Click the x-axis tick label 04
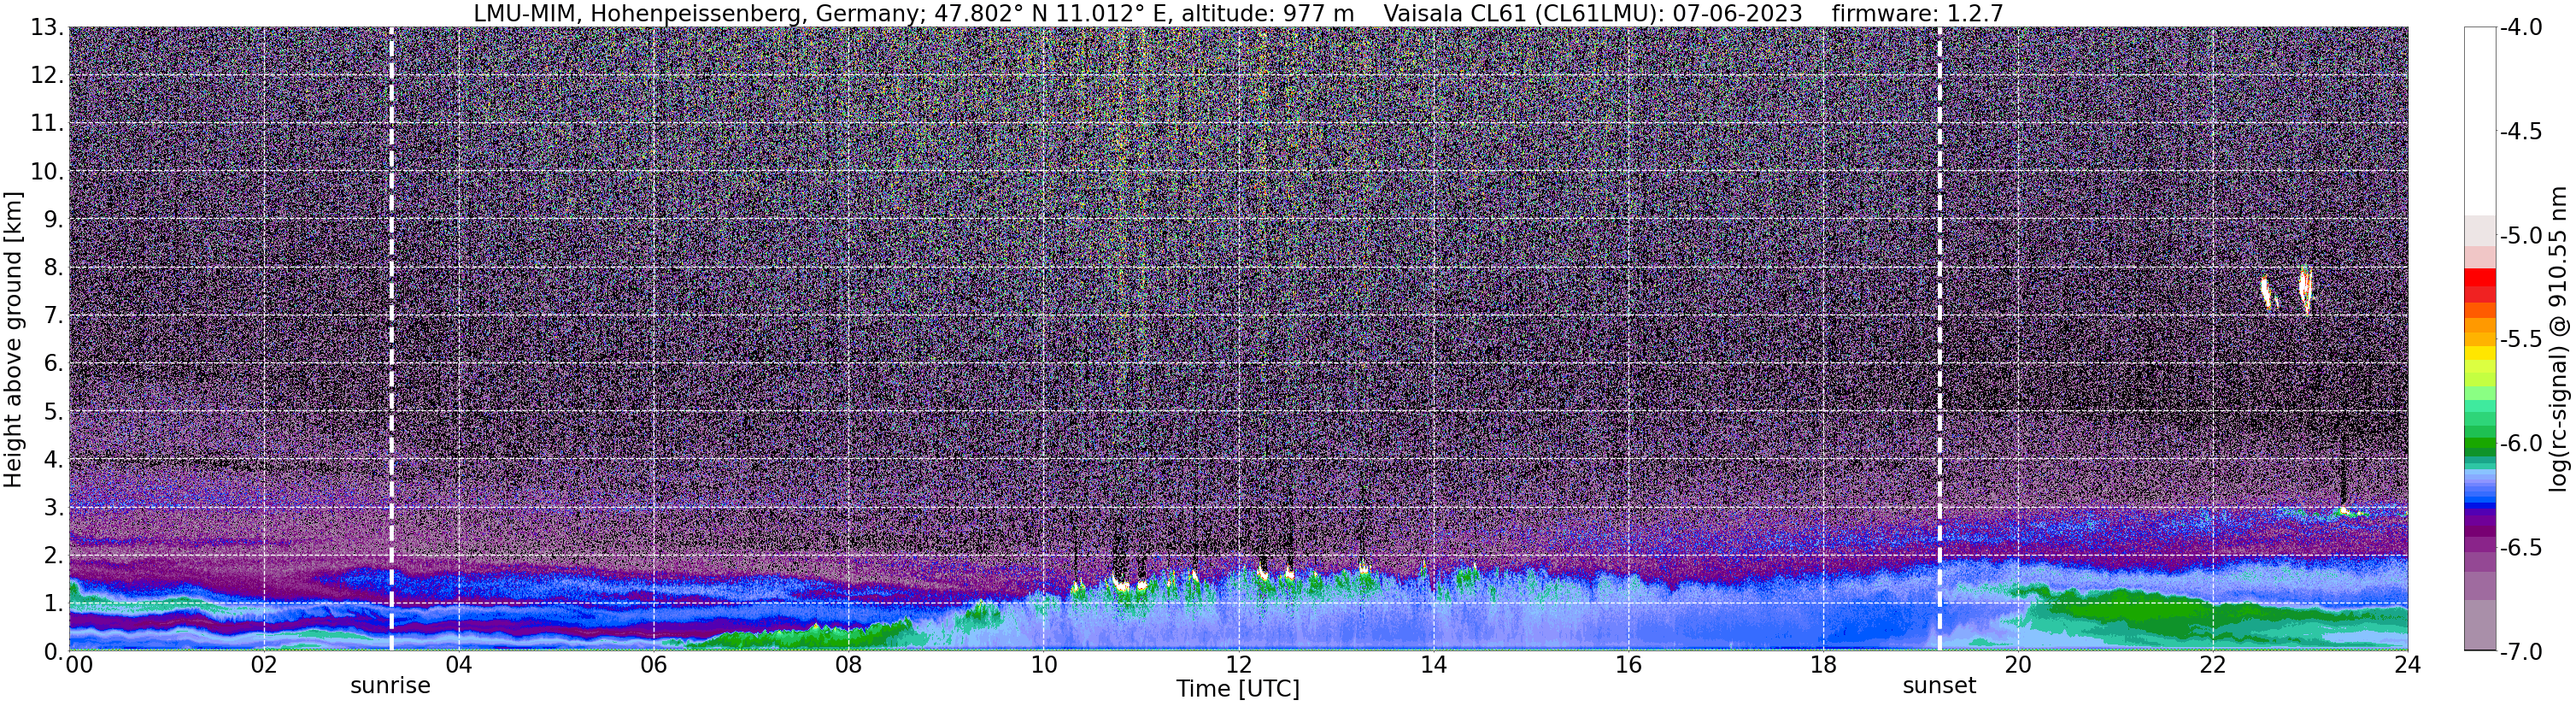 459,666
